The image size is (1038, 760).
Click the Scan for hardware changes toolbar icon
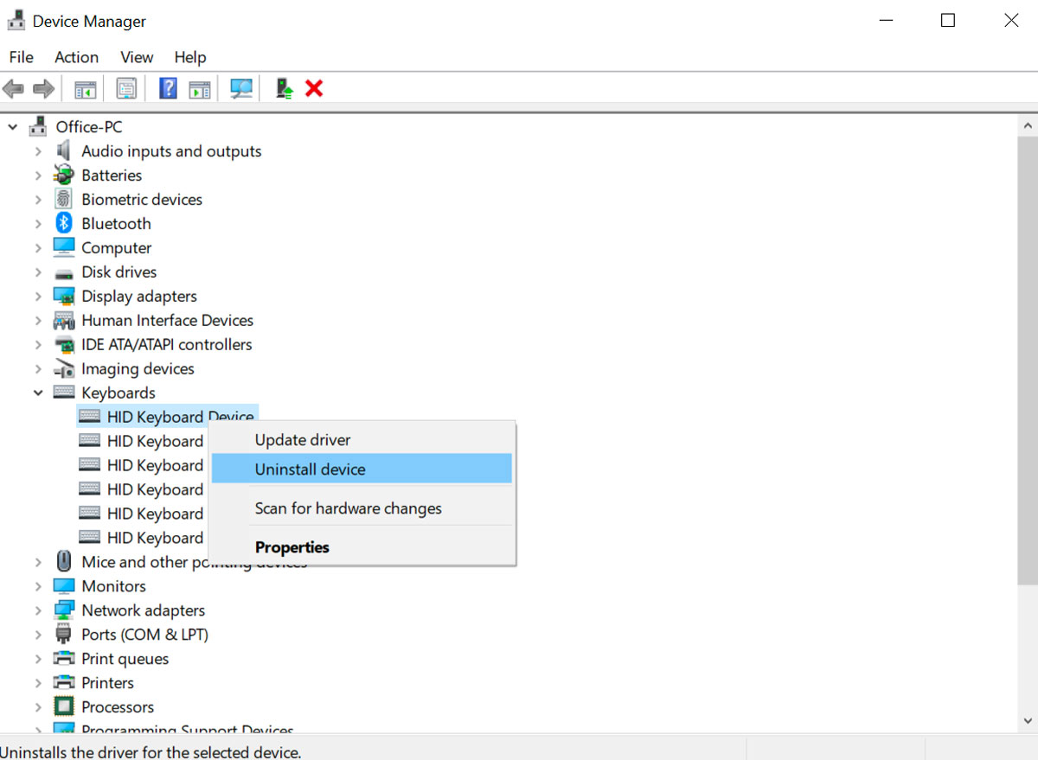241,88
